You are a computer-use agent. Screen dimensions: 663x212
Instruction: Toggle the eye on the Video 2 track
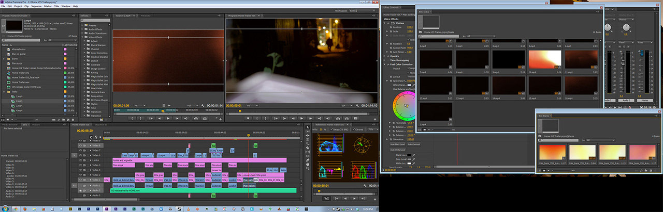point(80,175)
